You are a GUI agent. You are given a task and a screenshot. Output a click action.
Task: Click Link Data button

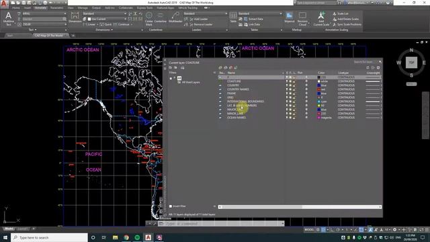(252, 24)
